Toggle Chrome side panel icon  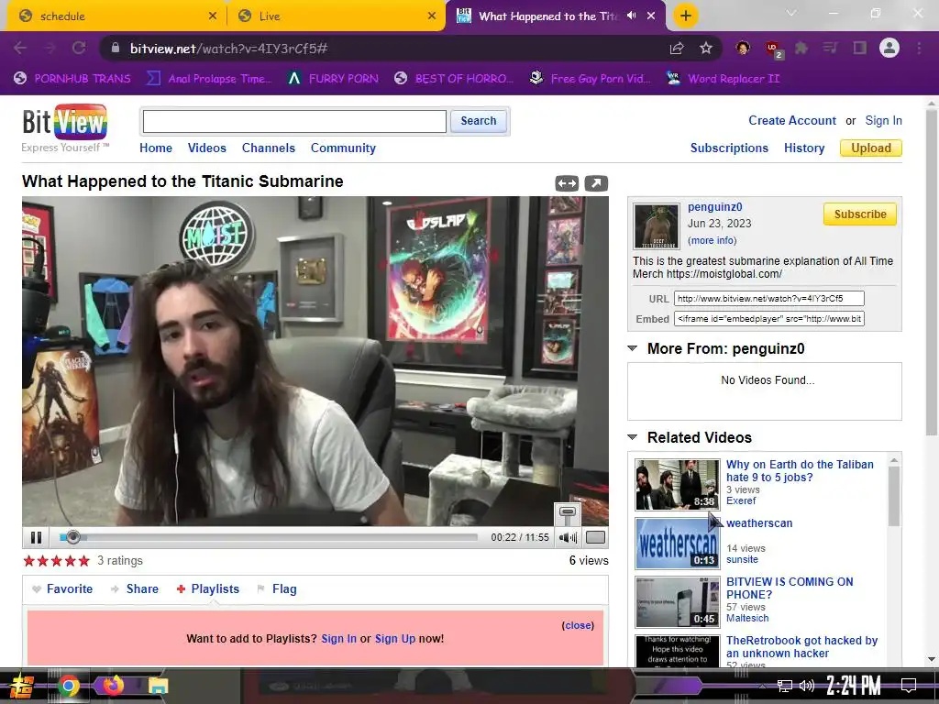(860, 48)
